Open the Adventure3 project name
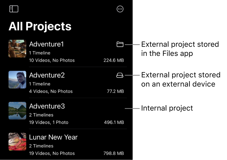 (x=47, y=106)
